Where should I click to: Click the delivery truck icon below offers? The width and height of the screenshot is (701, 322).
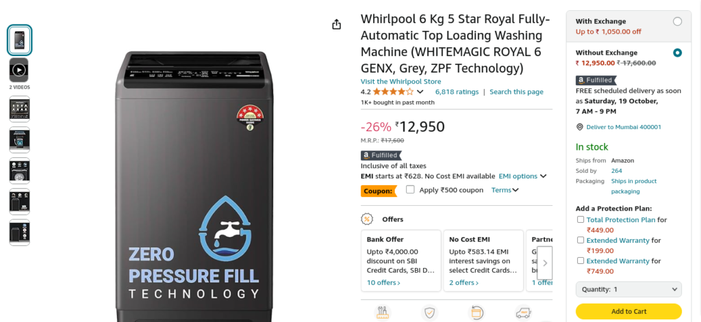tap(523, 312)
